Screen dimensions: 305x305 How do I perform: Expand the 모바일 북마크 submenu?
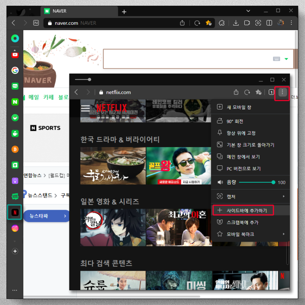(250, 234)
